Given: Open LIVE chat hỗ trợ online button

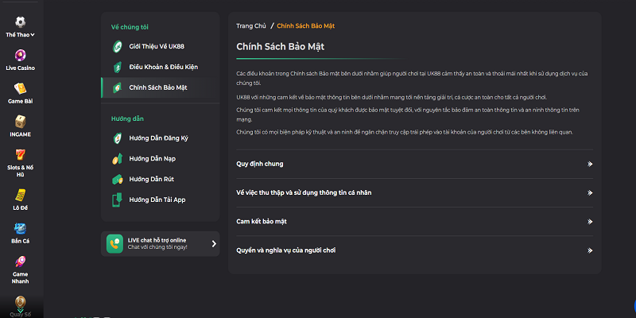Looking at the screenshot, I should [x=161, y=243].
